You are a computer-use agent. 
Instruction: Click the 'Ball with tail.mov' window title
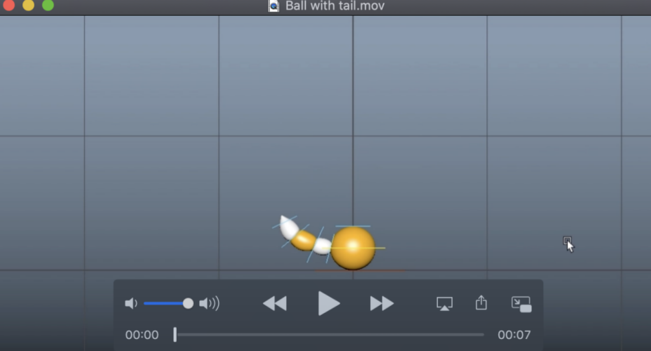tap(334, 6)
